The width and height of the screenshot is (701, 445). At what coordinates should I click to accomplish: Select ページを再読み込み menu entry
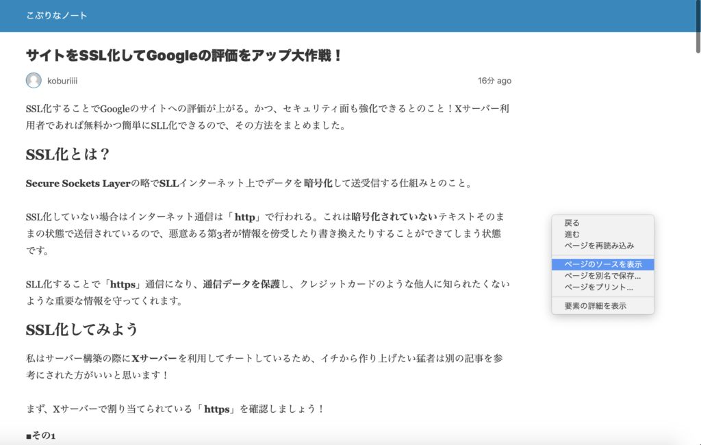(x=599, y=245)
